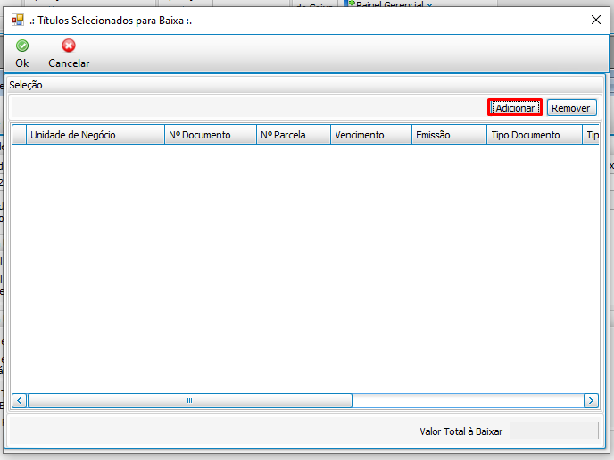Click the Valor Total à Baixar field
Screen dimensions: 614x460
553,431
